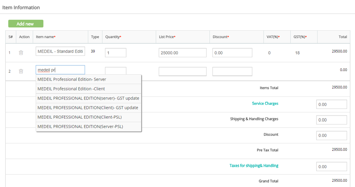Click row 2 discount field
Screen dimensions: 355x187
(x=232, y=71)
